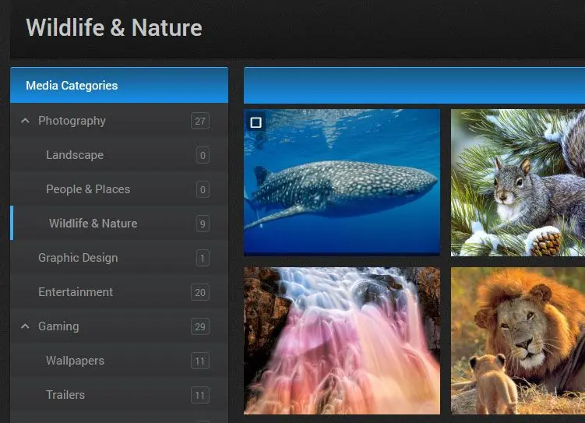Click the Photography count badge showing 27
The height and width of the screenshot is (423, 585).
[x=200, y=121]
